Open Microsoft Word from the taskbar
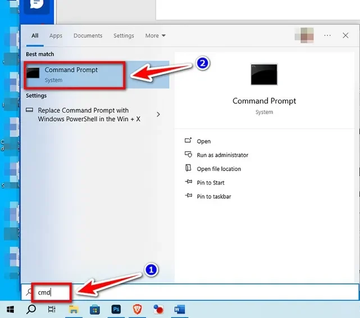The width and height of the screenshot is (360, 318). coord(180,309)
